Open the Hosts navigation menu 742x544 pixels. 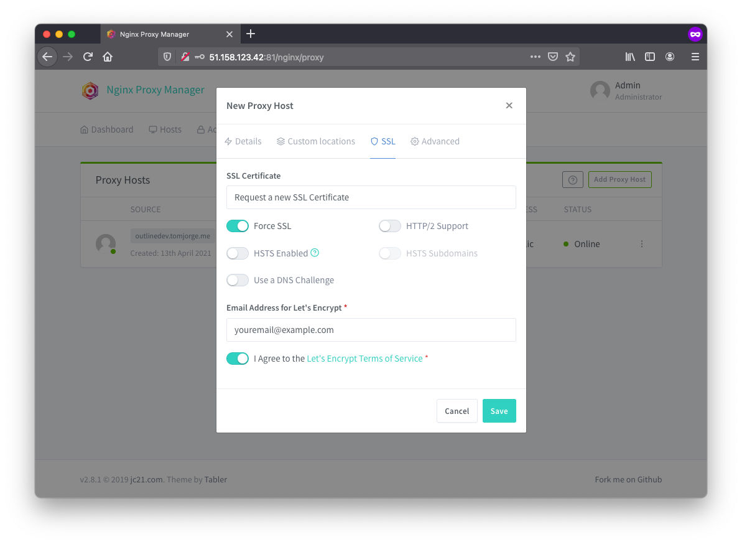(165, 129)
